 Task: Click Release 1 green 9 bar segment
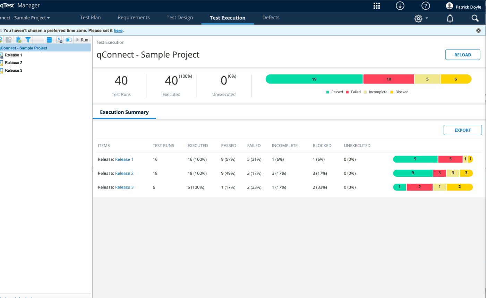click(x=415, y=159)
